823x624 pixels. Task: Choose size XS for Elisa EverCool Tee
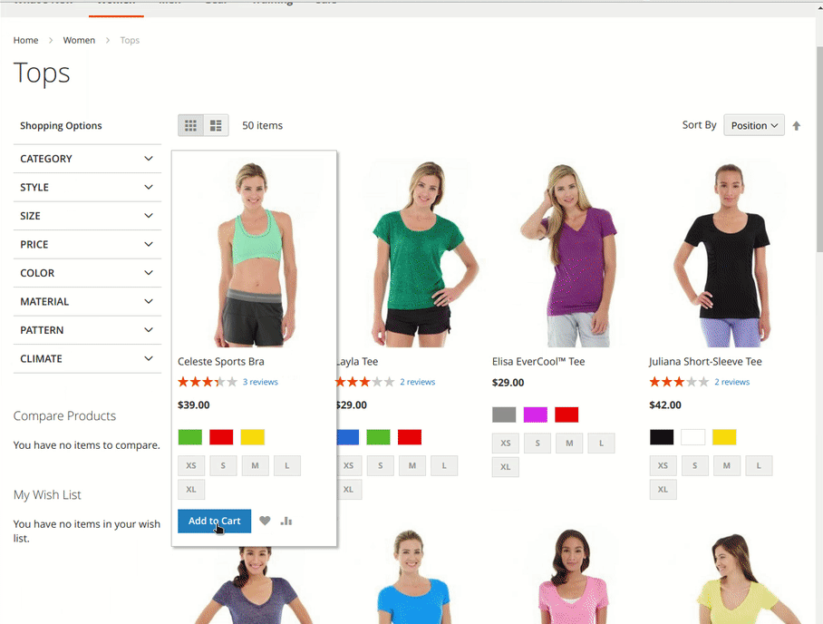click(506, 444)
